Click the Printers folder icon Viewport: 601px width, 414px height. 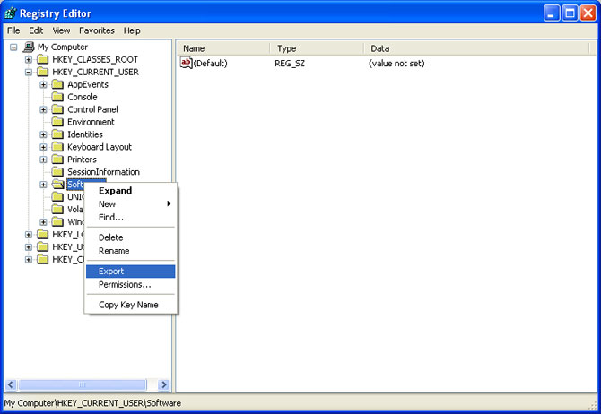58,160
